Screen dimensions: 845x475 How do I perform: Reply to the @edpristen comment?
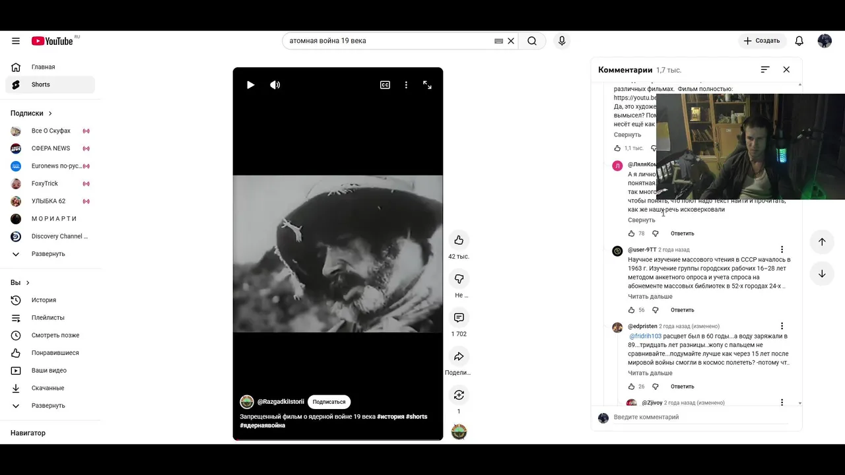pos(682,387)
